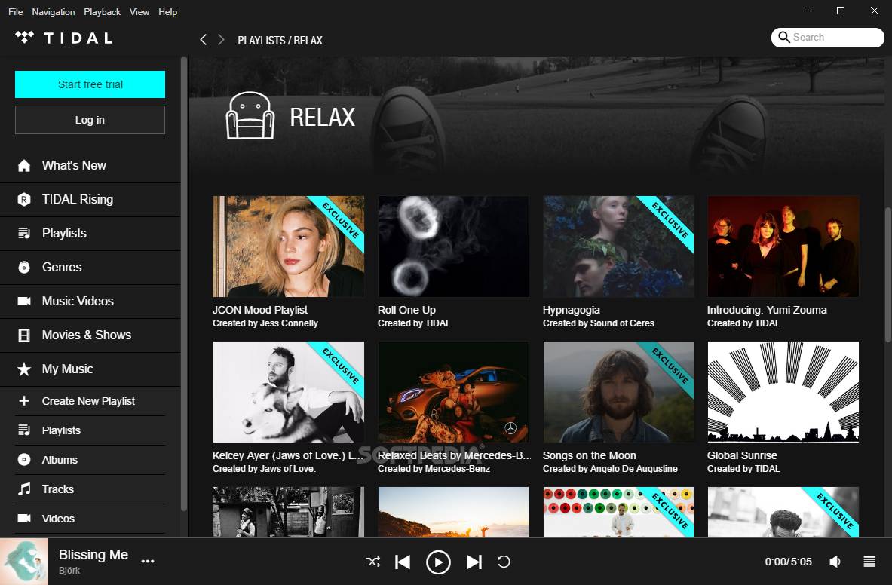Open the Roll One Up playlist cover
The height and width of the screenshot is (585, 892).
coord(453,247)
